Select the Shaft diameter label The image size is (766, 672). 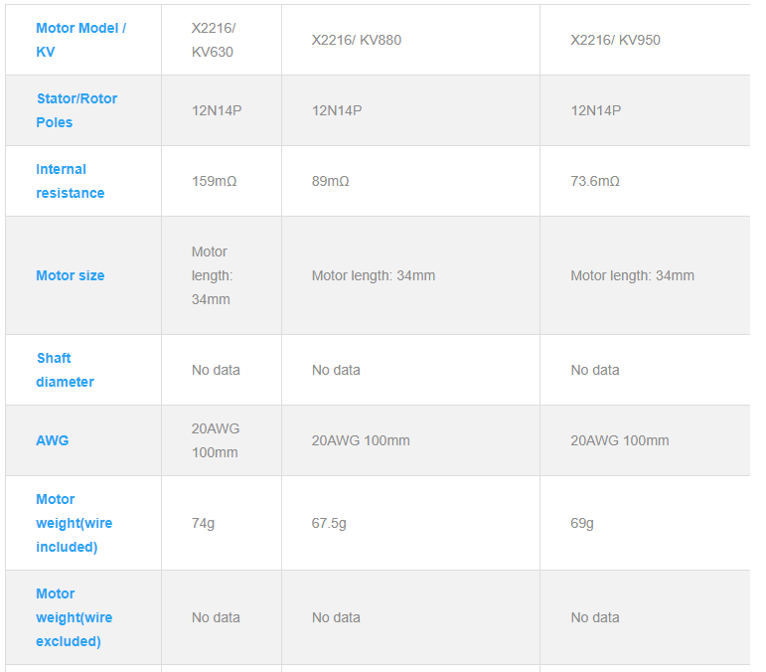click(x=65, y=370)
